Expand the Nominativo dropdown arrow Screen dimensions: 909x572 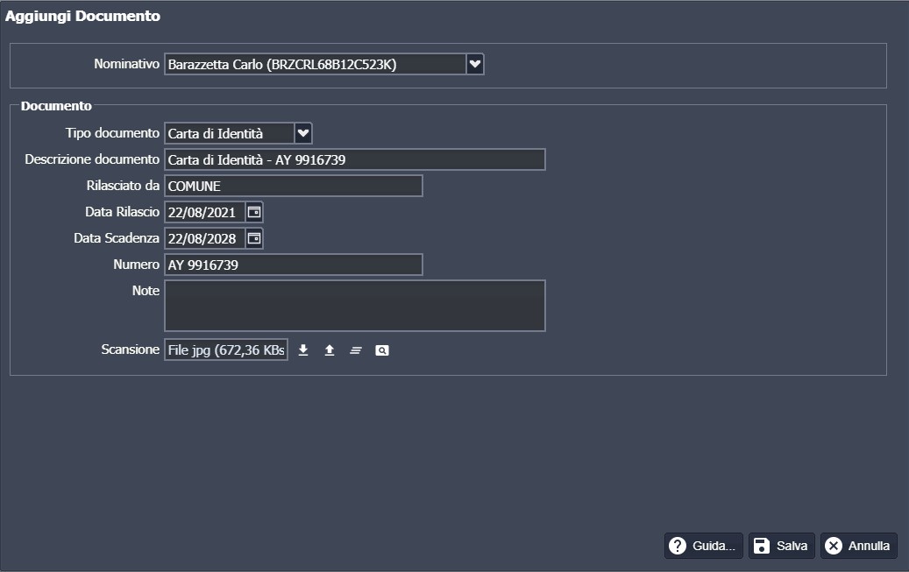coord(475,64)
